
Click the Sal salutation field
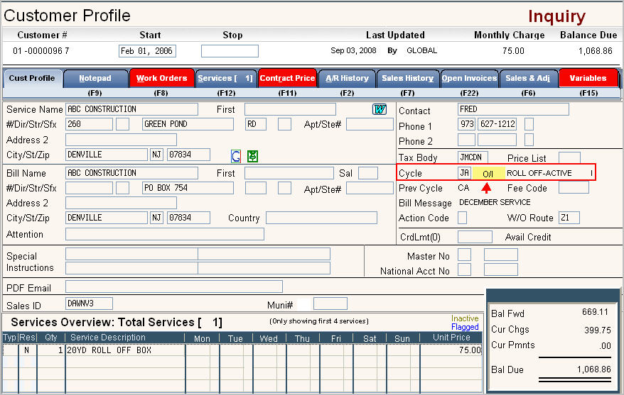click(x=368, y=173)
